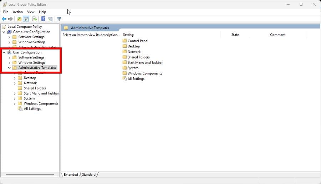Select Computer Configuration label in tree

pyautogui.click(x=31, y=32)
